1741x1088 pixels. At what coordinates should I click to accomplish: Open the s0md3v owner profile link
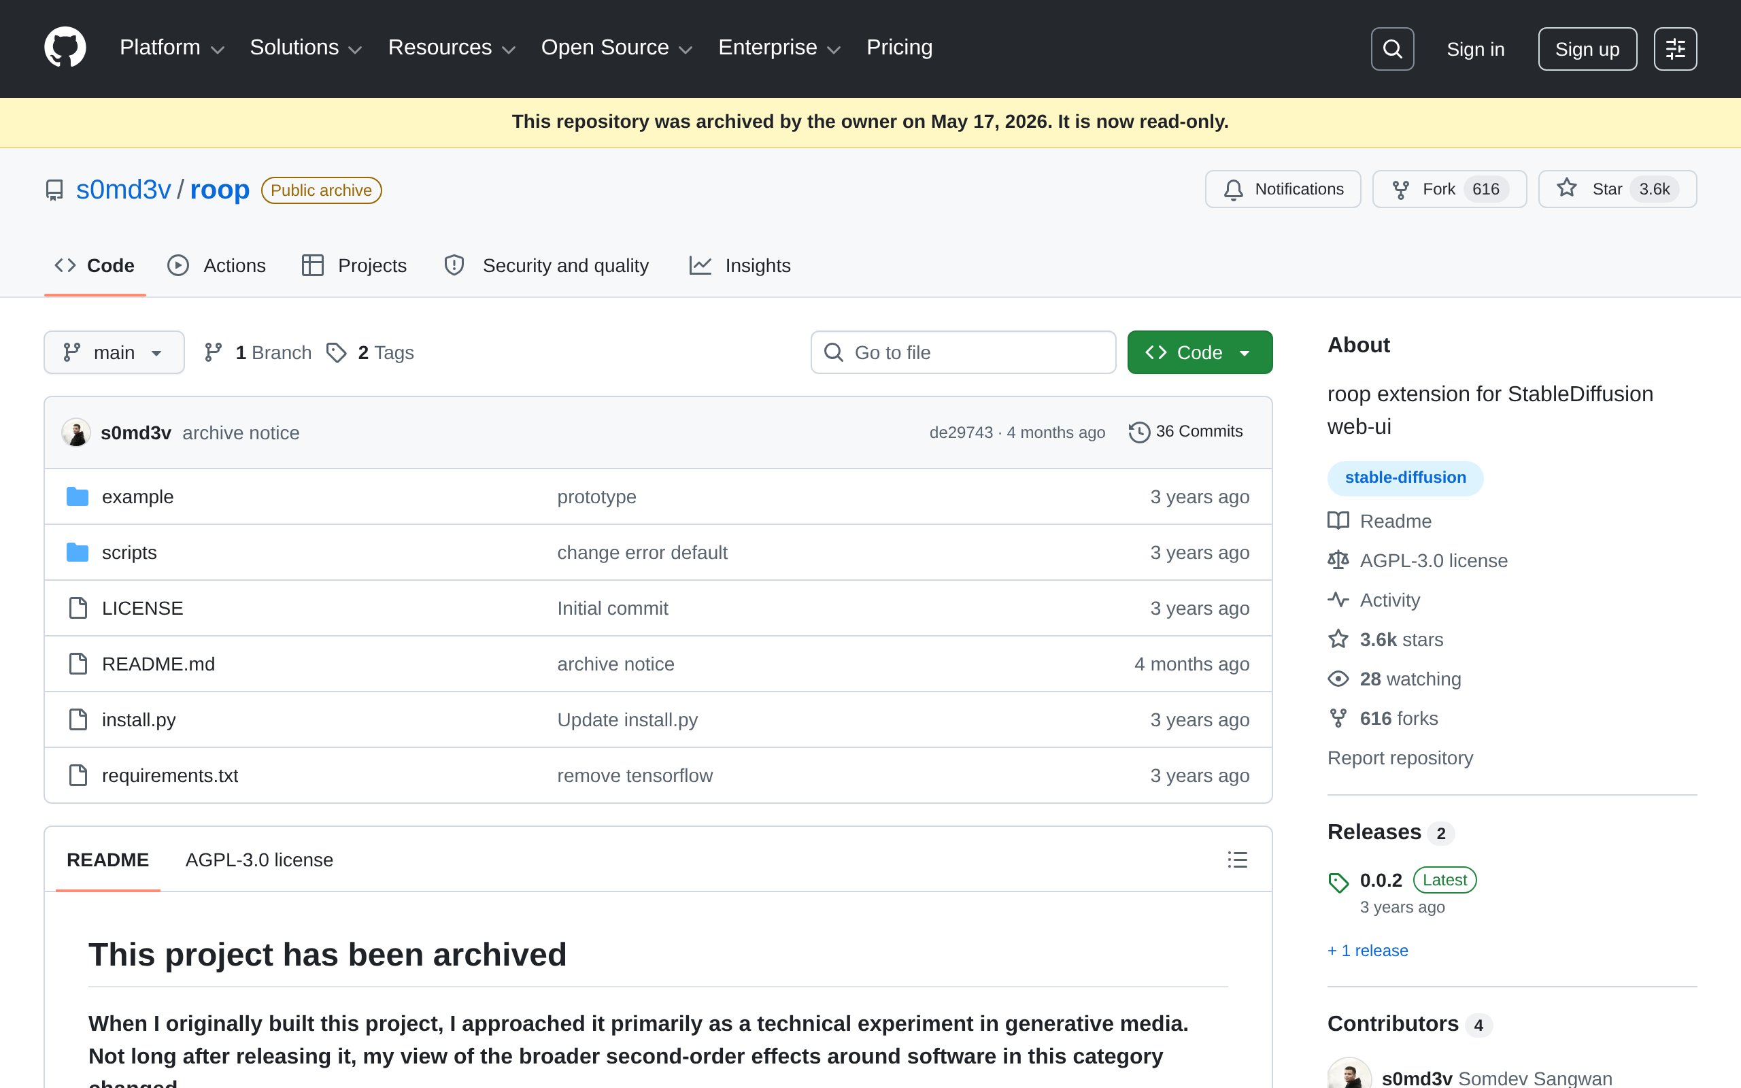click(124, 190)
